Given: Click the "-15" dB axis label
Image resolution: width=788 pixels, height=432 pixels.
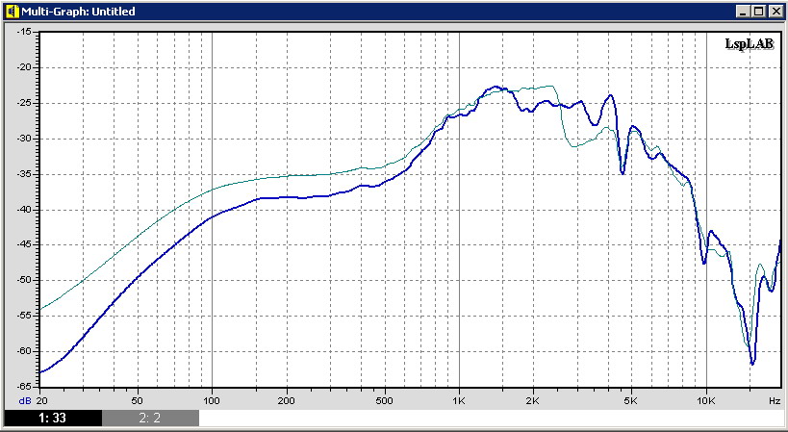Looking at the screenshot, I should point(24,32).
